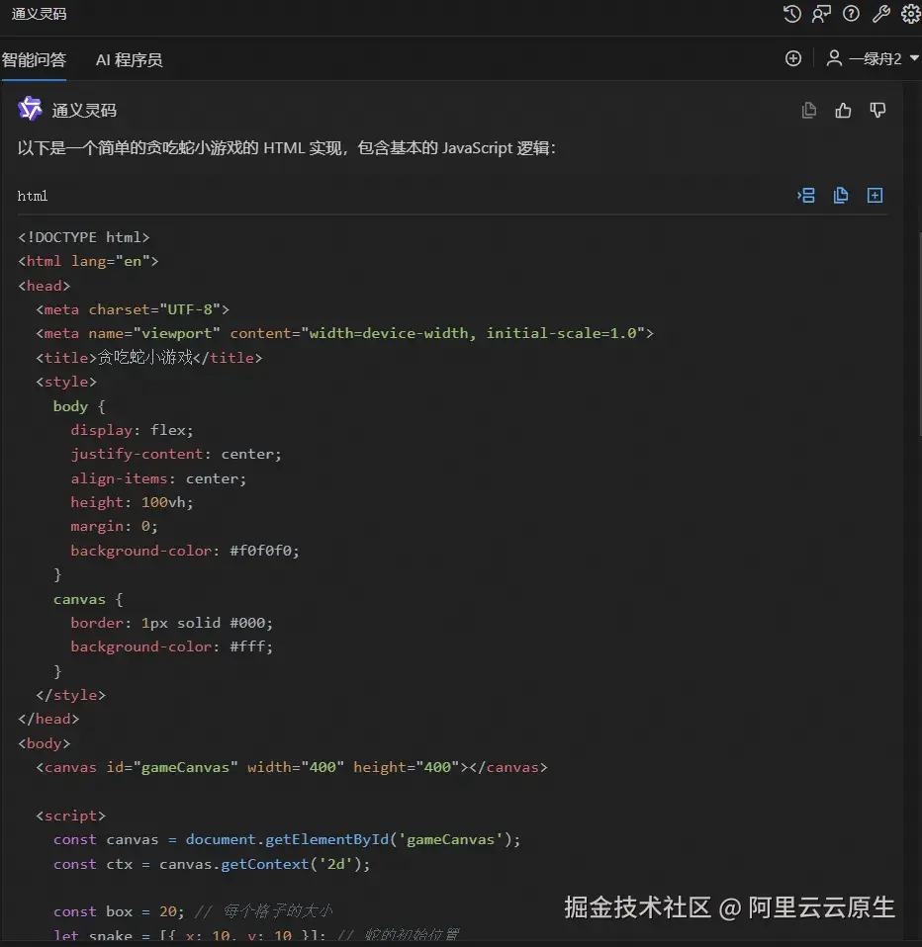Open the feedback chat icon
This screenshot has width=922, height=947.
[821, 13]
